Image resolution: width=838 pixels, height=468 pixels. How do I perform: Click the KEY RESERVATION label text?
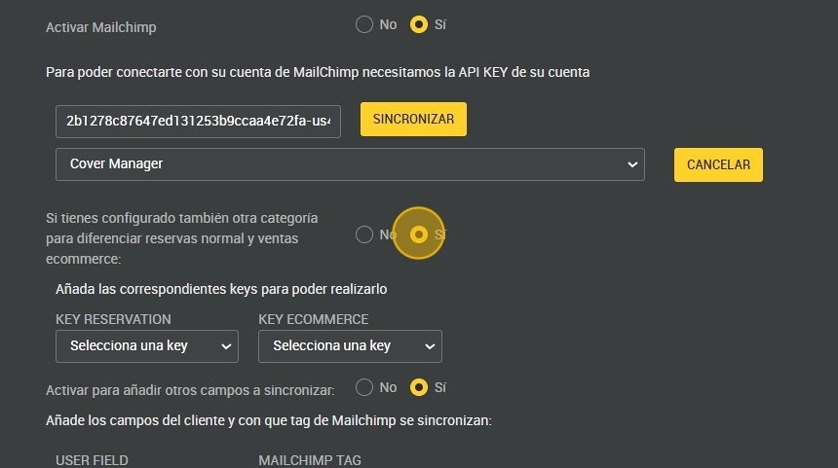(x=113, y=319)
